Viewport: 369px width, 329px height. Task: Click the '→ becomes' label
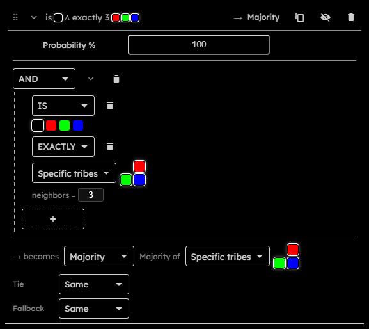pyautogui.click(x=36, y=256)
